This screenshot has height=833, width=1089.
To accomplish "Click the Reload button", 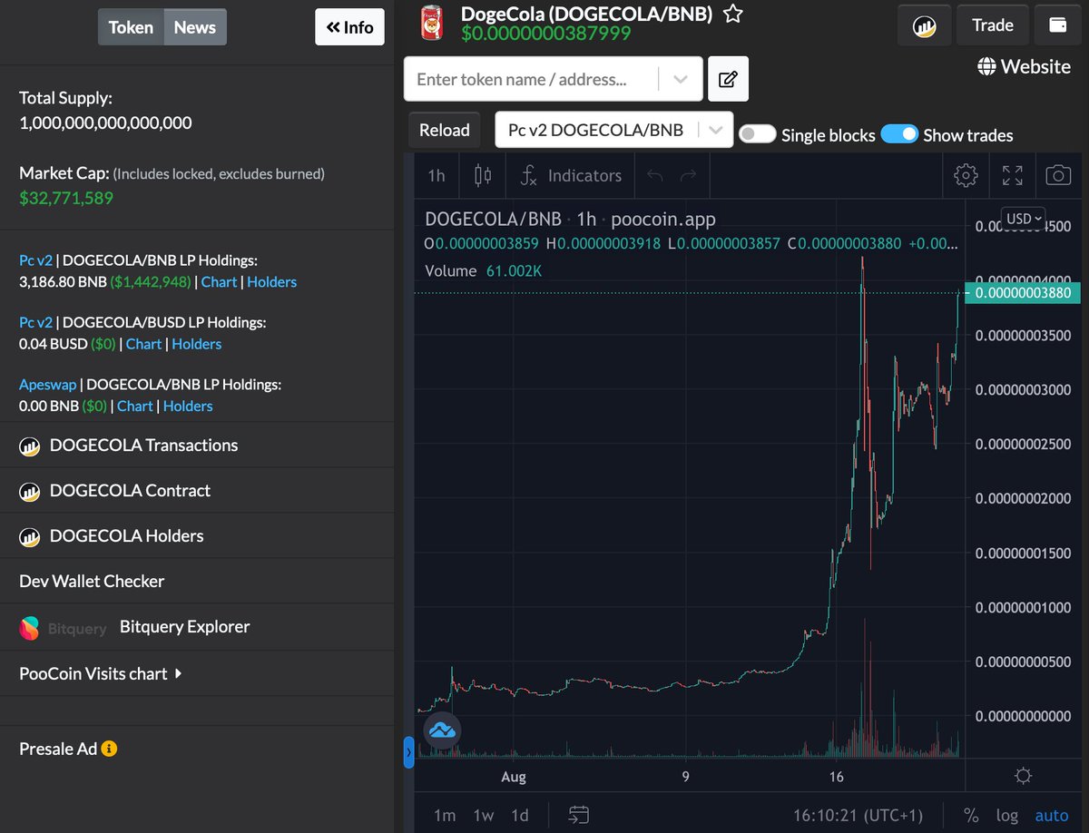I will point(444,130).
